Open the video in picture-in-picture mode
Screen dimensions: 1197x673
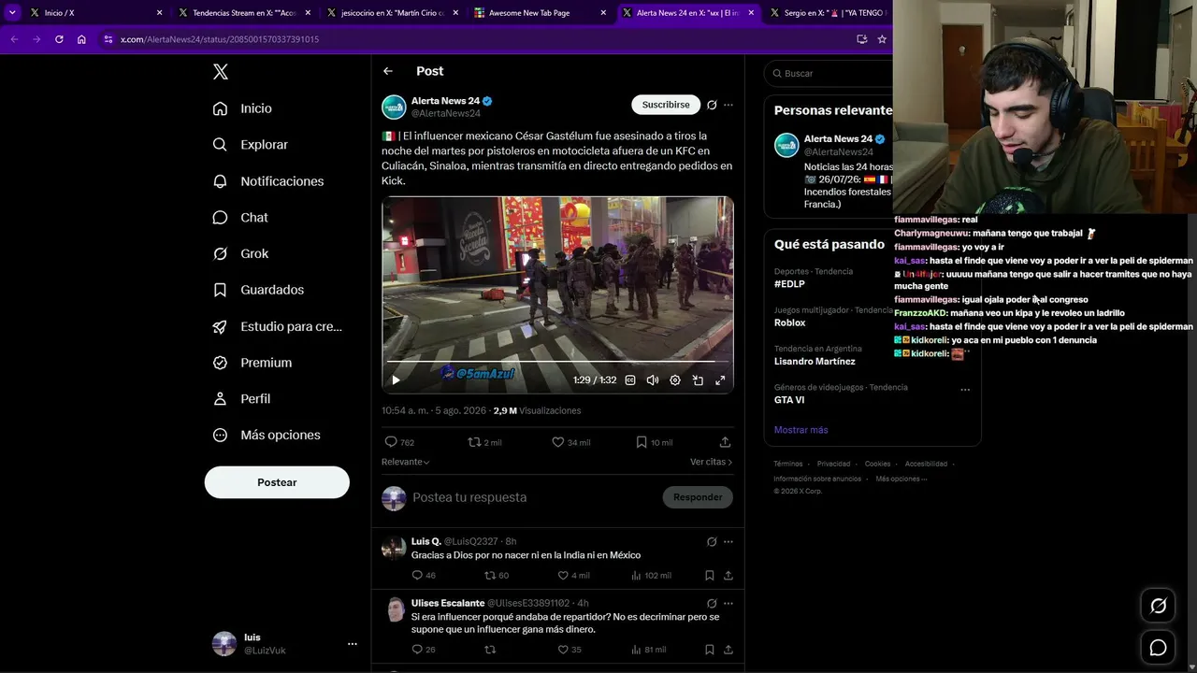698,380
